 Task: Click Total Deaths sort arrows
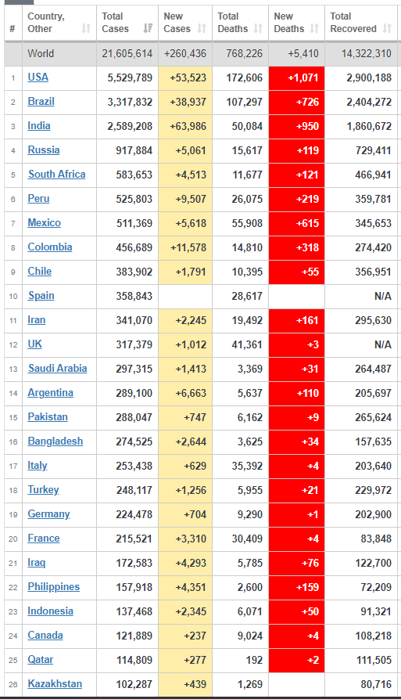(258, 28)
